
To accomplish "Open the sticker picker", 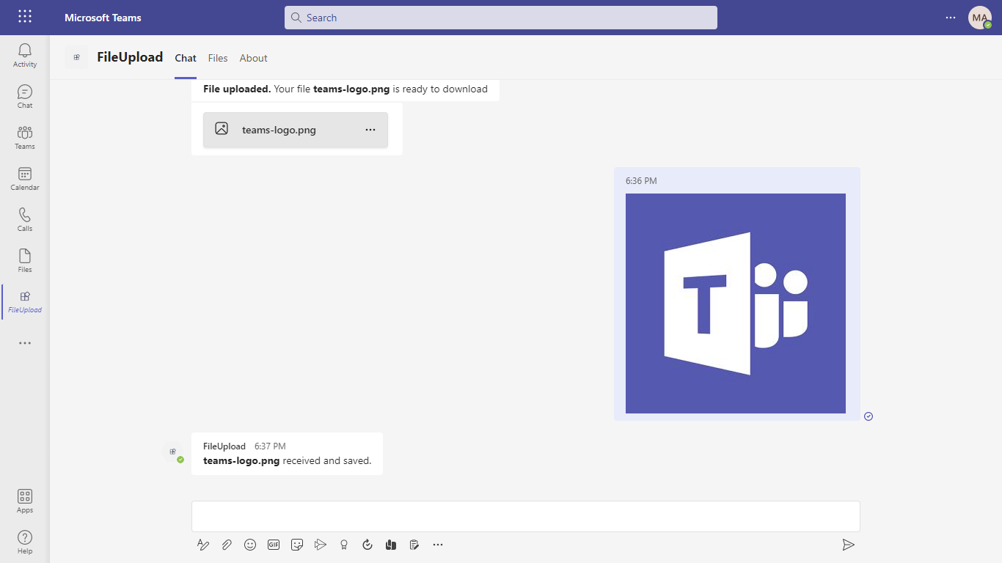I will click(x=297, y=545).
